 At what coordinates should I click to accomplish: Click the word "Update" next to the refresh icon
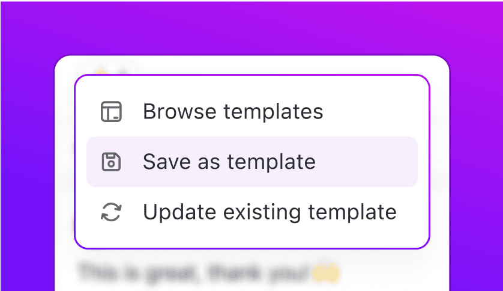click(x=179, y=213)
